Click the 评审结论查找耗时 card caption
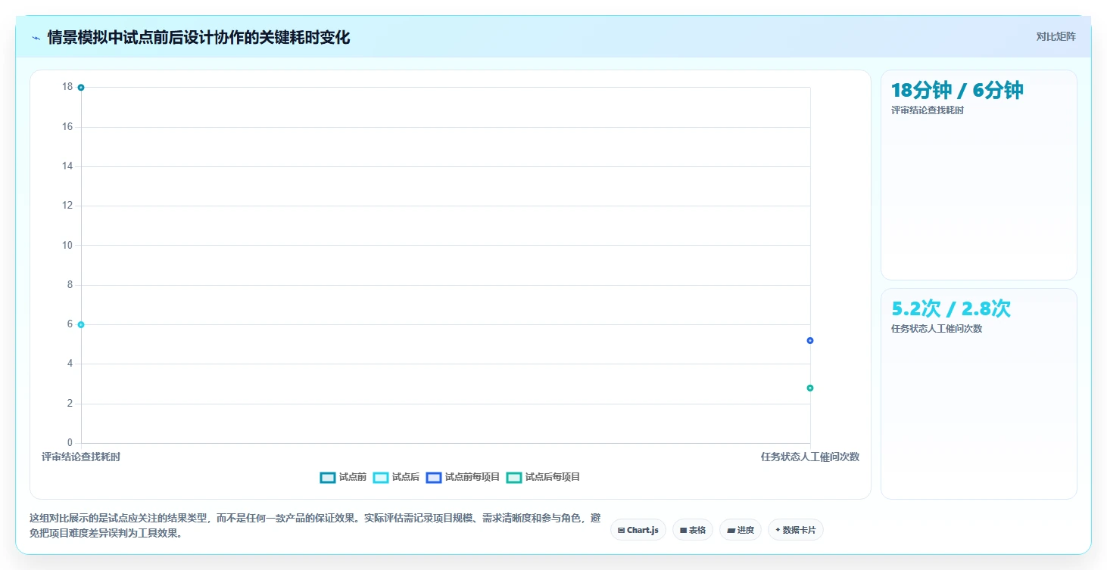1107x570 pixels. [928, 110]
